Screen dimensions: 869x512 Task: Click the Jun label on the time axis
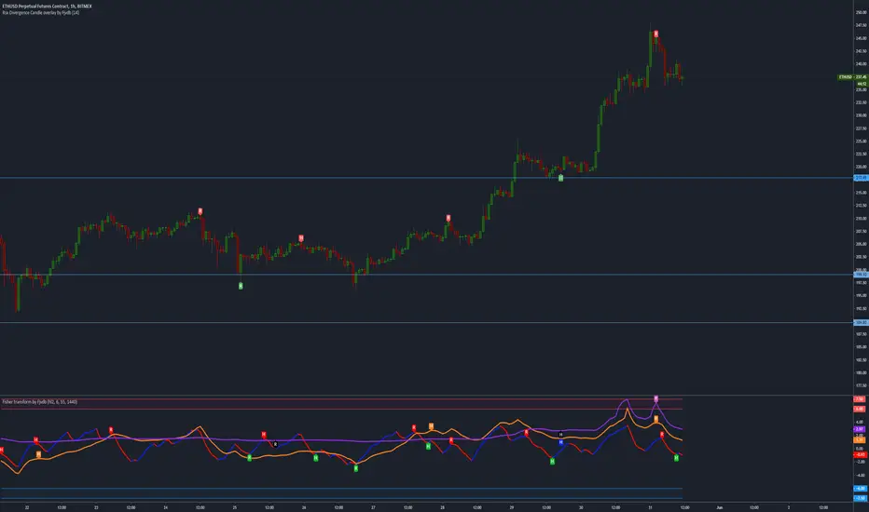click(720, 507)
